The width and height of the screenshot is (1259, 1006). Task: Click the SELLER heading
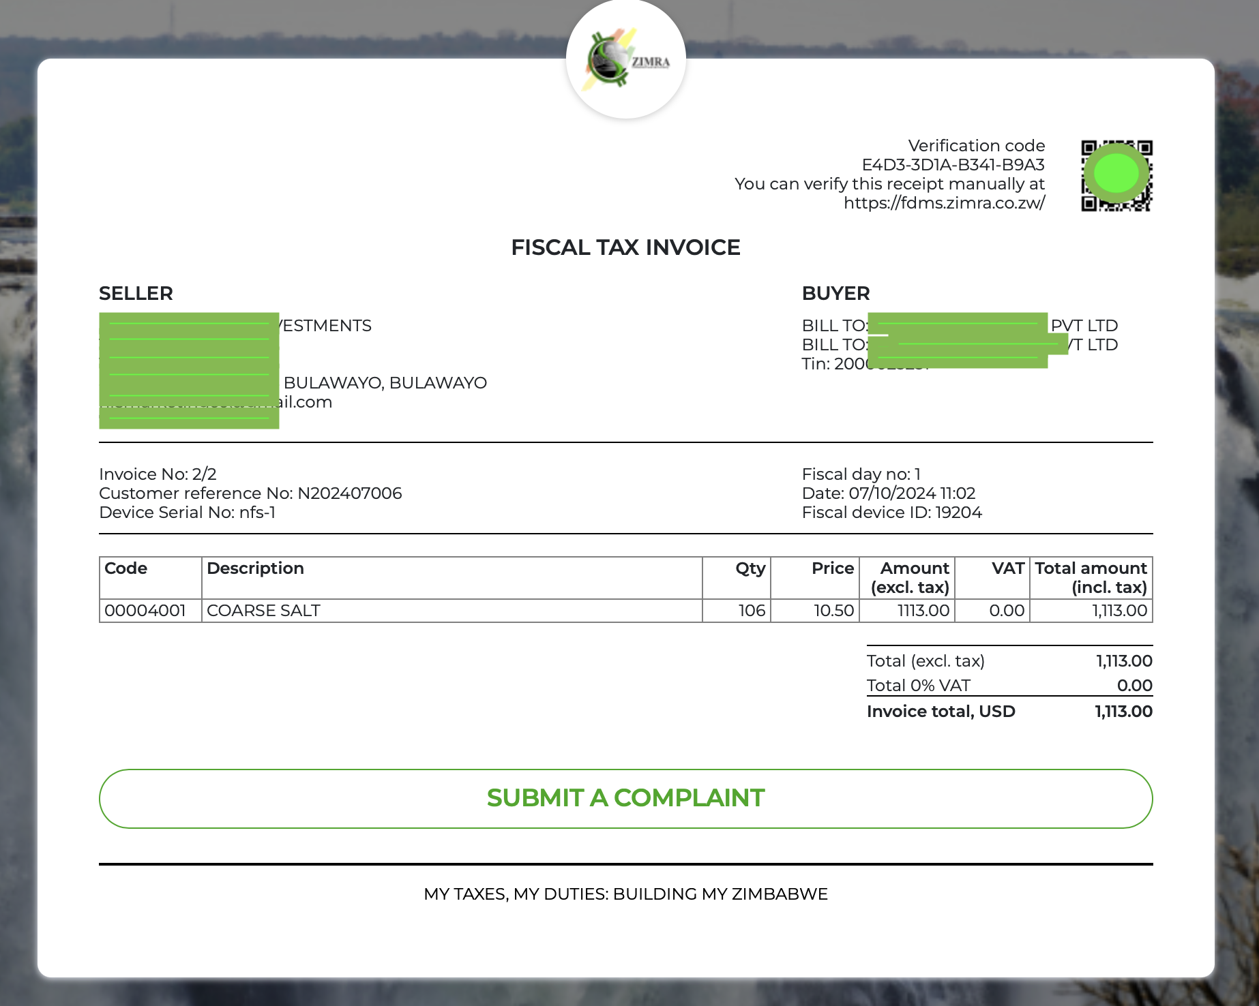pyautogui.click(x=136, y=294)
